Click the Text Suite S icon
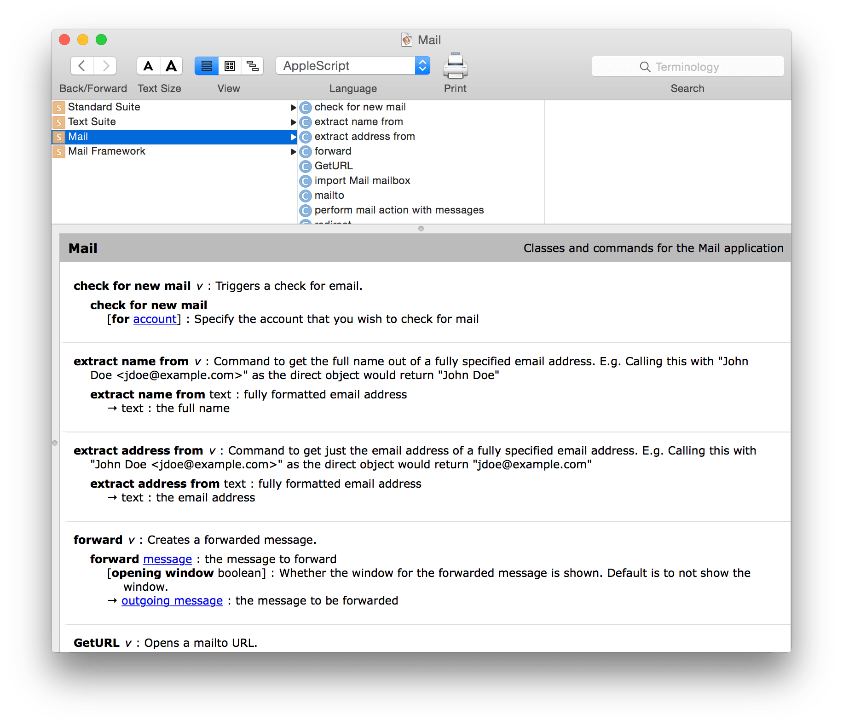 pyautogui.click(x=59, y=122)
